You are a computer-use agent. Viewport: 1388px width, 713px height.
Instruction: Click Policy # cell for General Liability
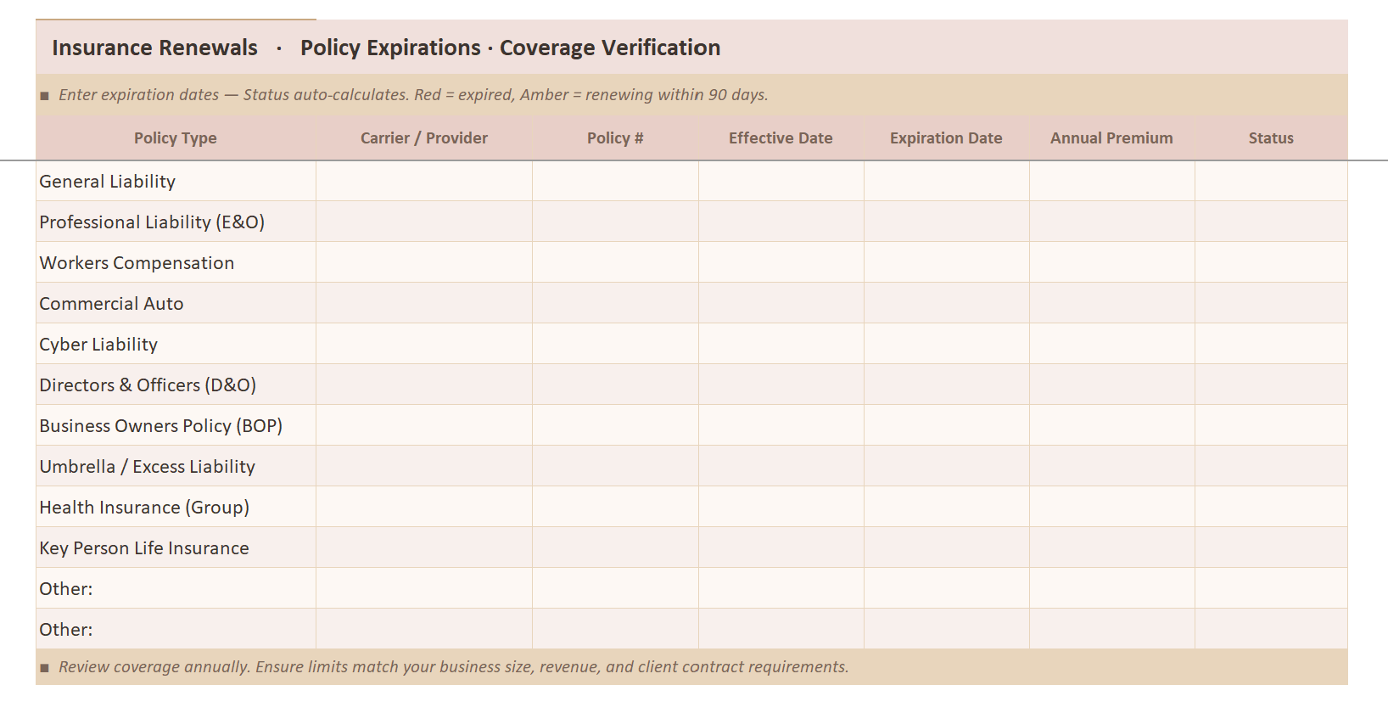(x=615, y=181)
